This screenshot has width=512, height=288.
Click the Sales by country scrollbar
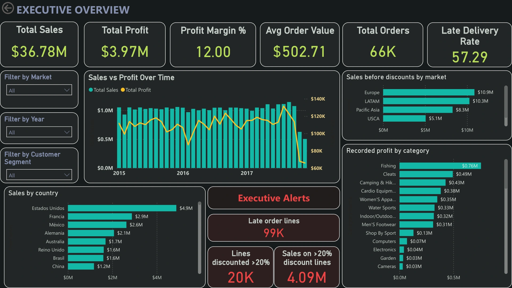(199, 237)
